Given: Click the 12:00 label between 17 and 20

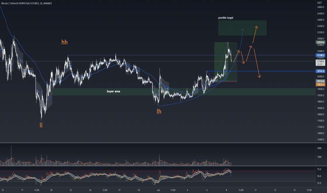Looking at the screenshot, I should pos(37,190).
